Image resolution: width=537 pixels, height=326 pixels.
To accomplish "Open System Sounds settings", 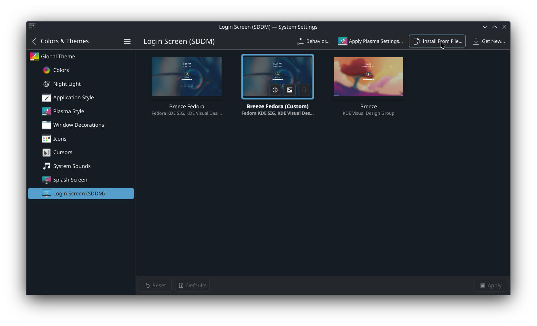I will (x=81, y=166).
